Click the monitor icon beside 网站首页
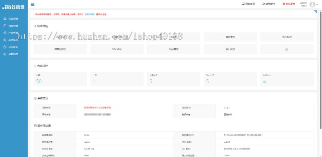The height and width of the screenshot is (157, 322). pos(243,4)
